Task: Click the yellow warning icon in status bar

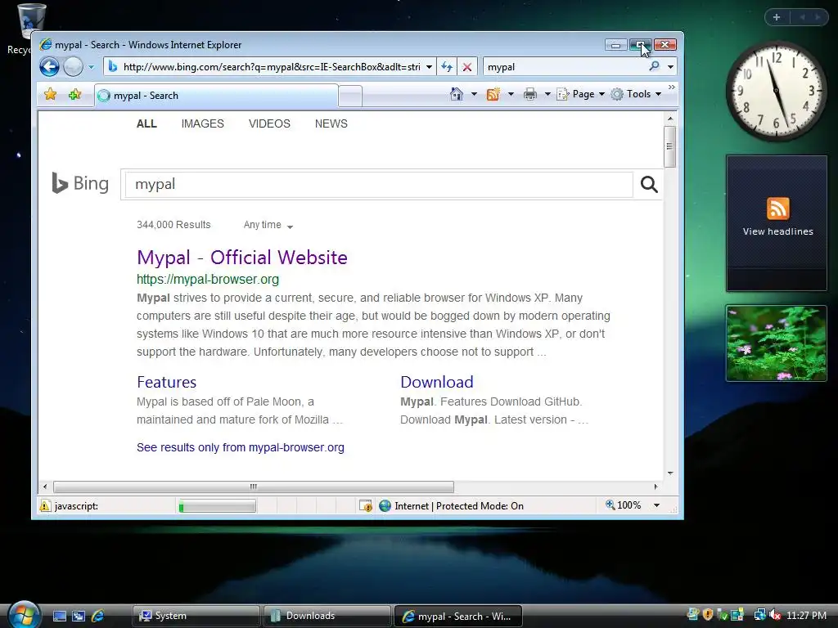Action: coord(45,505)
